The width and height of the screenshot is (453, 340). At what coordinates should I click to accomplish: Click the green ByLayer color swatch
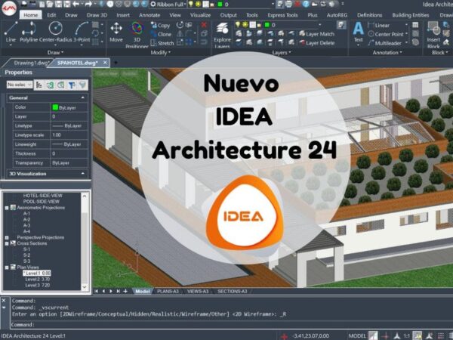(x=55, y=107)
